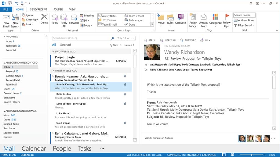Click the Ignore conversation icon
Screen dimensions: 280x157
pos(28,15)
